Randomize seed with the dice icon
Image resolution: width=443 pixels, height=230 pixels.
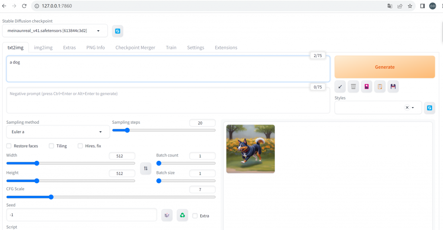[x=167, y=215]
